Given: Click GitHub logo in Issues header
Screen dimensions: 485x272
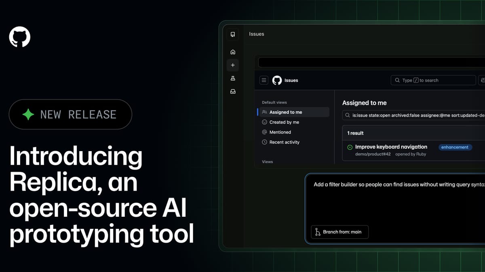Looking at the screenshot, I should click(x=277, y=80).
